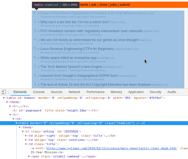Open the grzm user profile

coord(58,26)
